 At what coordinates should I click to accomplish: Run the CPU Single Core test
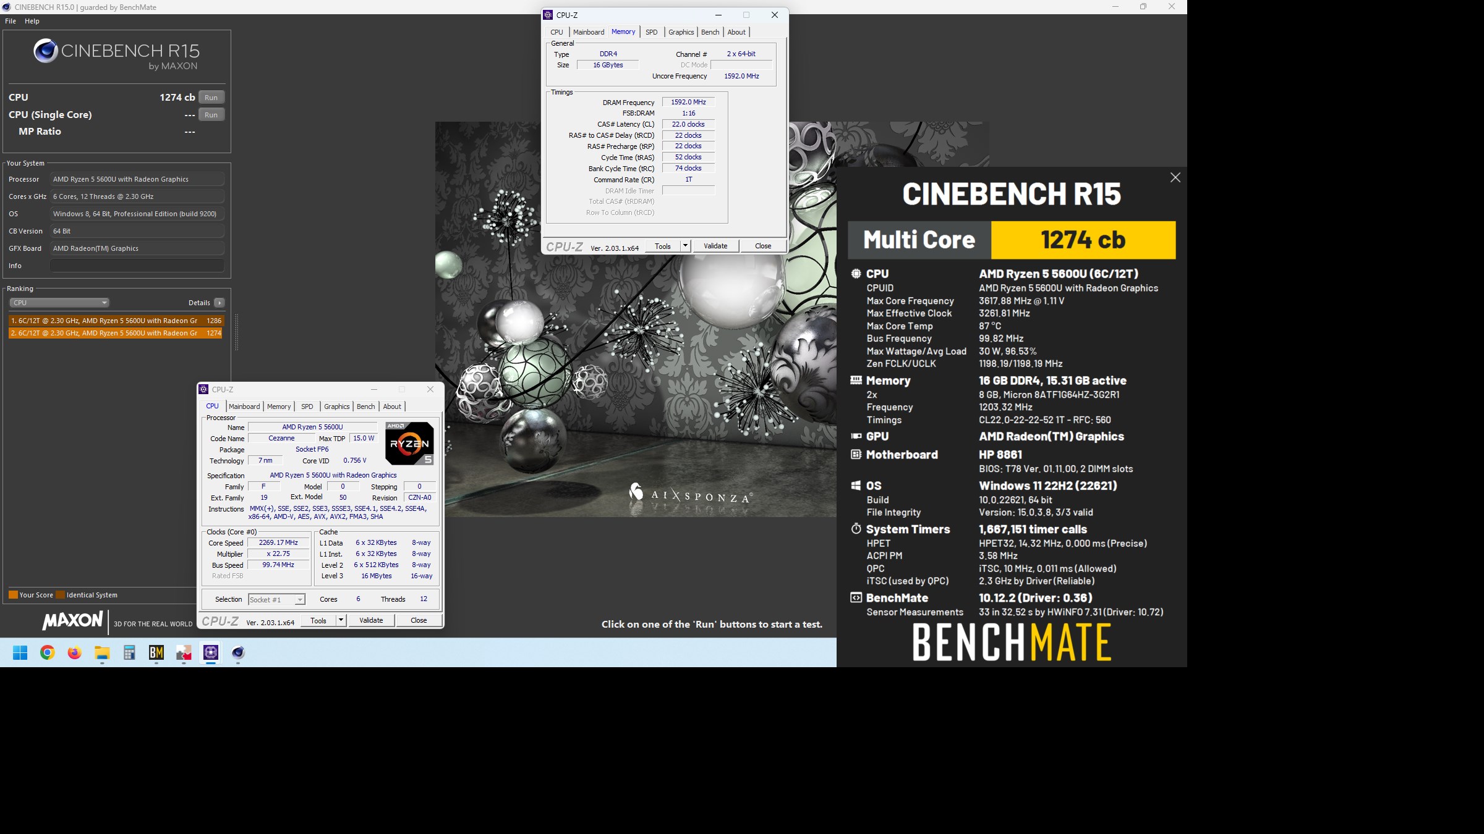pyautogui.click(x=211, y=115)
